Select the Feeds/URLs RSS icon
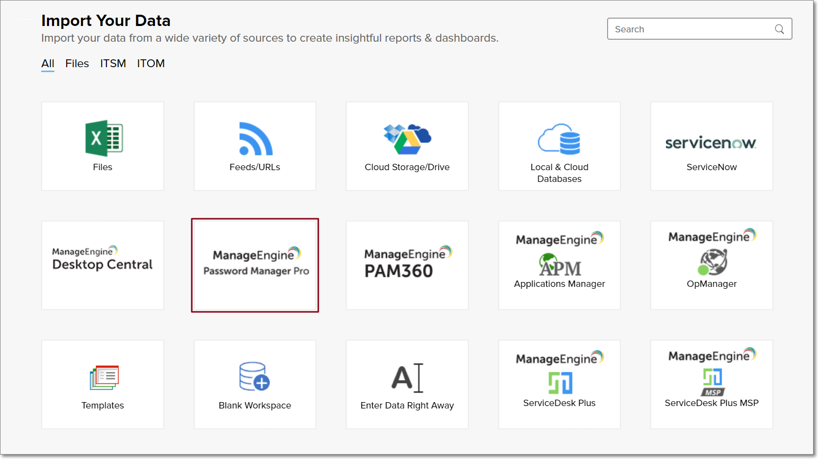This screenshot has height=459, width=818. pos(255,139)
